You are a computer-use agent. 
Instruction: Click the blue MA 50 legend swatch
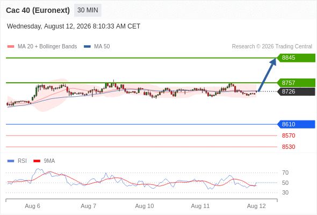[x=87, y=47]
